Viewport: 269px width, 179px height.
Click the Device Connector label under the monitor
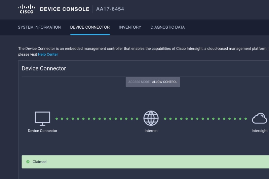pyautogui.click(x=43, y=131)
